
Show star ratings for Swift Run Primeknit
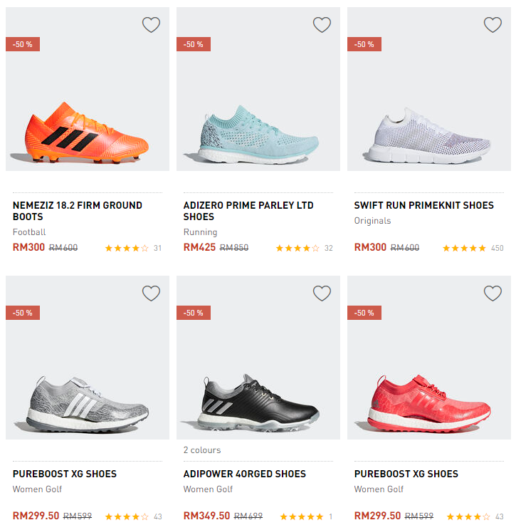point(464,249)
